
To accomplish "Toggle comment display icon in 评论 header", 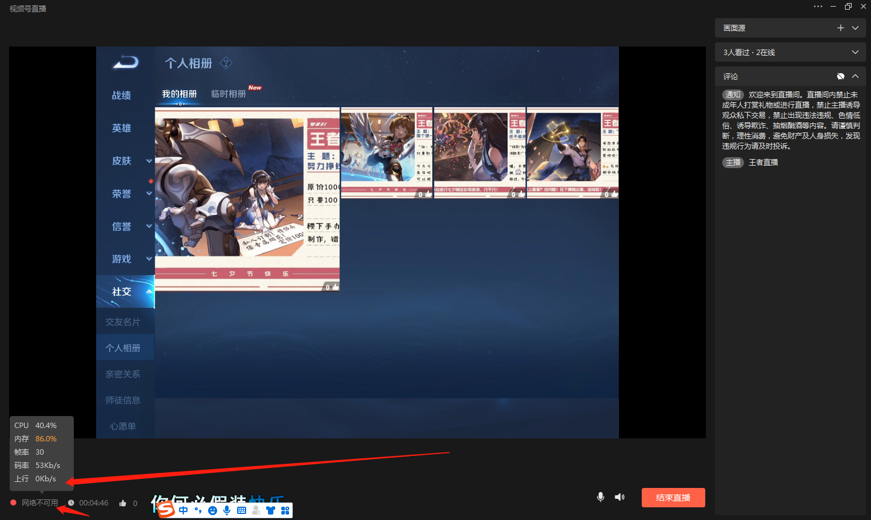I will coord(840,76).
